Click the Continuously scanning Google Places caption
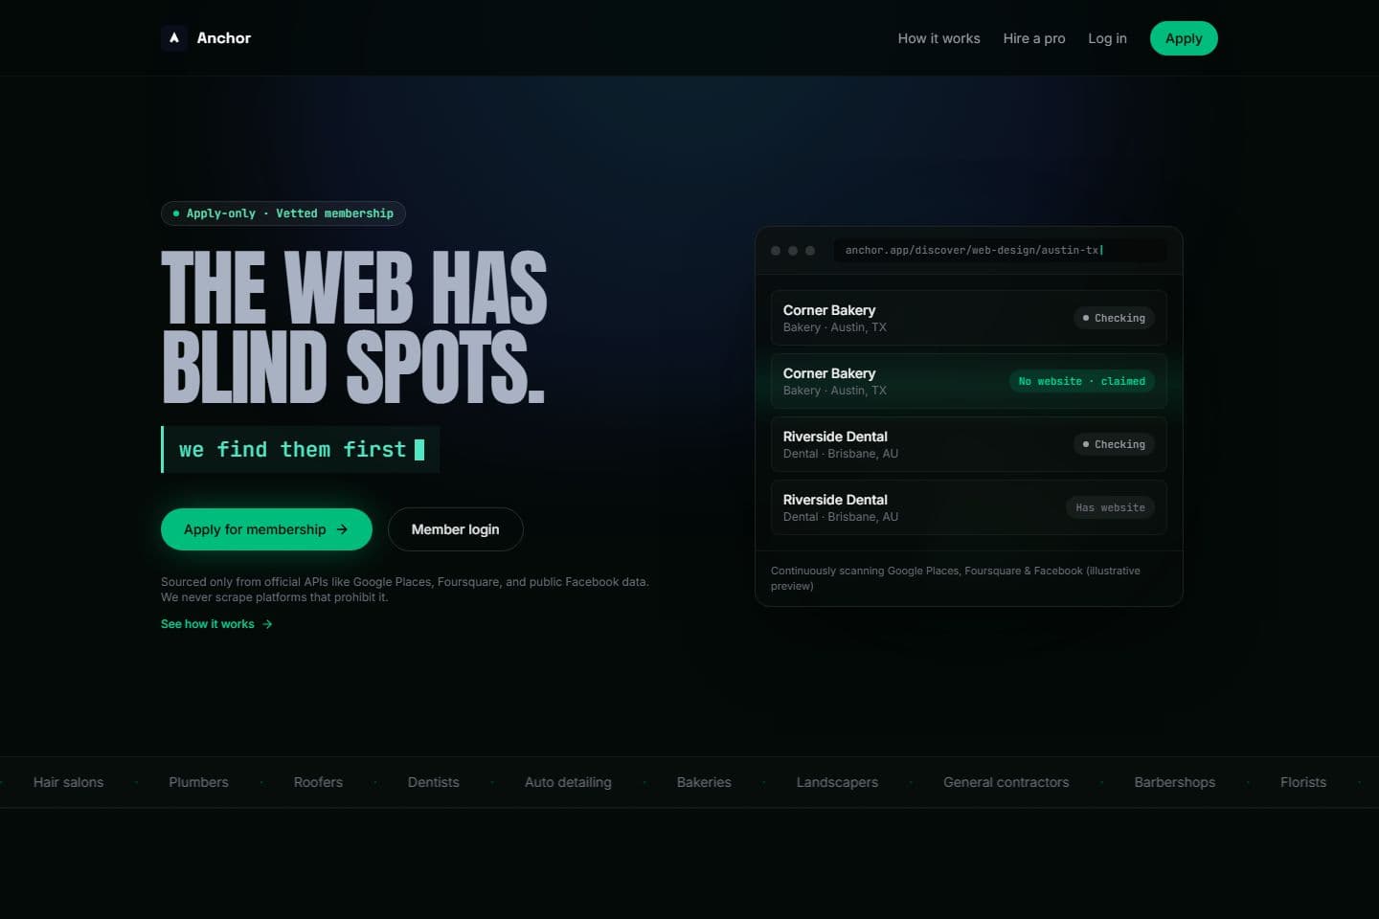 pyautogui.click(x=958, y=578)
